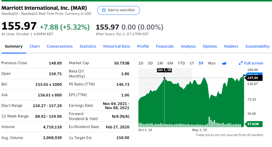Switch chart range to 6M
Viewport: 272px width, 147px height.
[170, 63]
